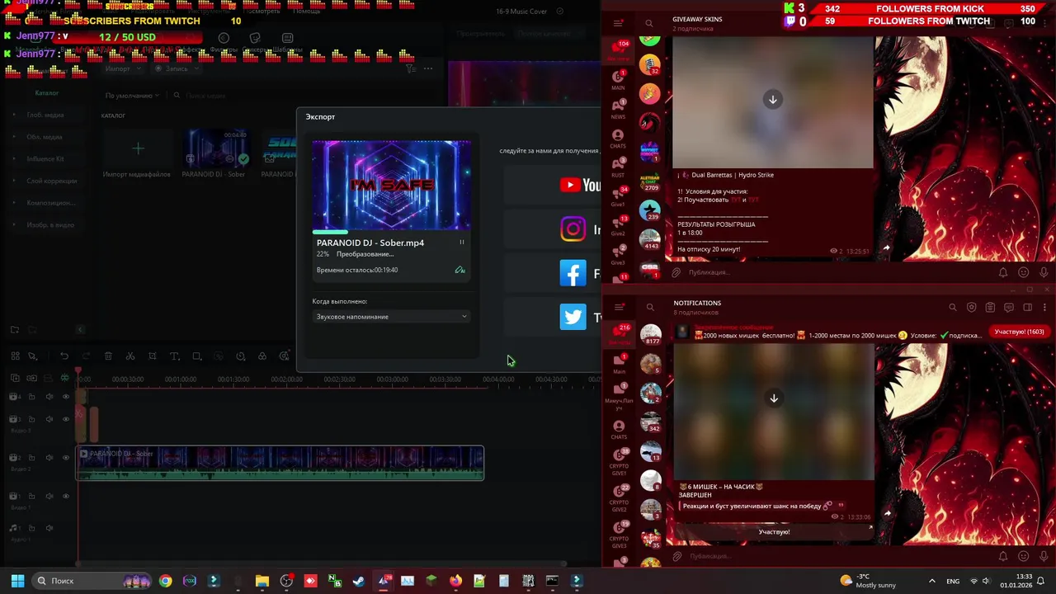Expand the Слой коррекции tree item
The image size is (1056, 594).
(14, 181)
